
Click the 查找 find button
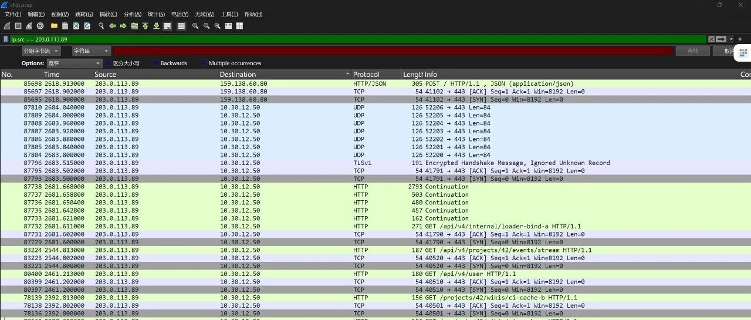point(693,51)
